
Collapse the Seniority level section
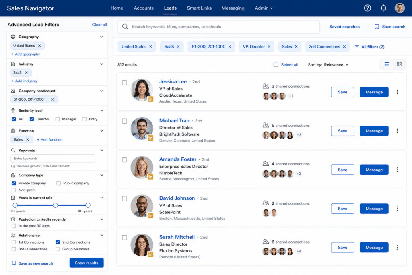point(102,110)
